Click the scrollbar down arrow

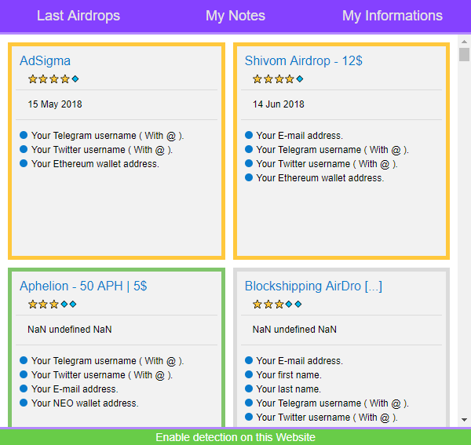(x=464, y=420)
